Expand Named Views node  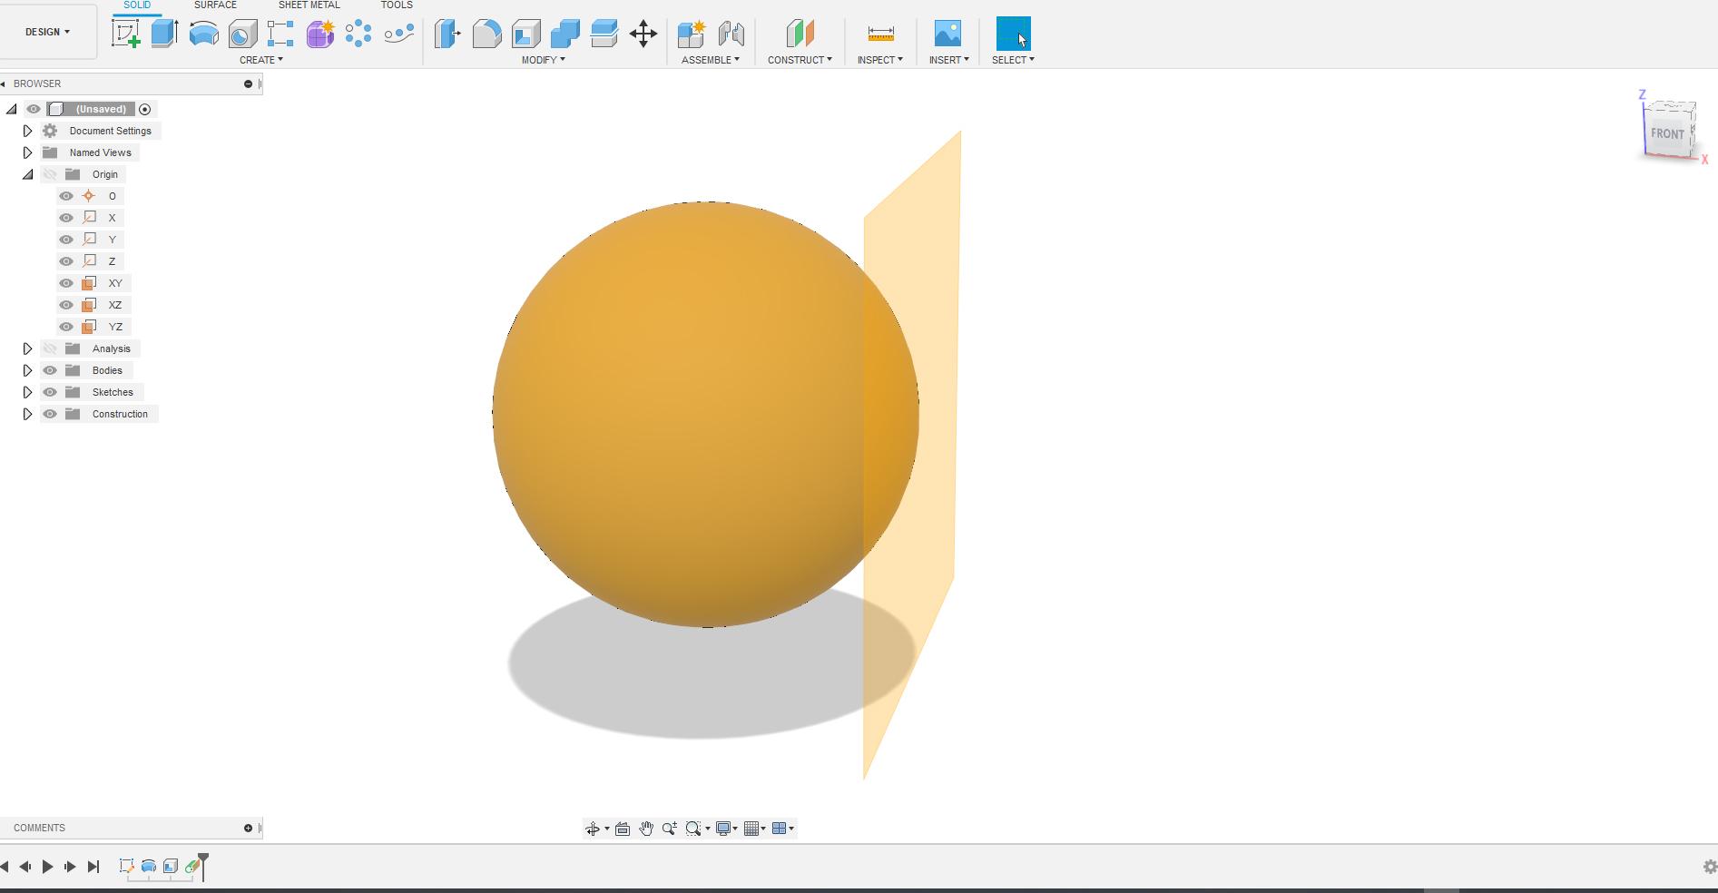tap(27, 152)
